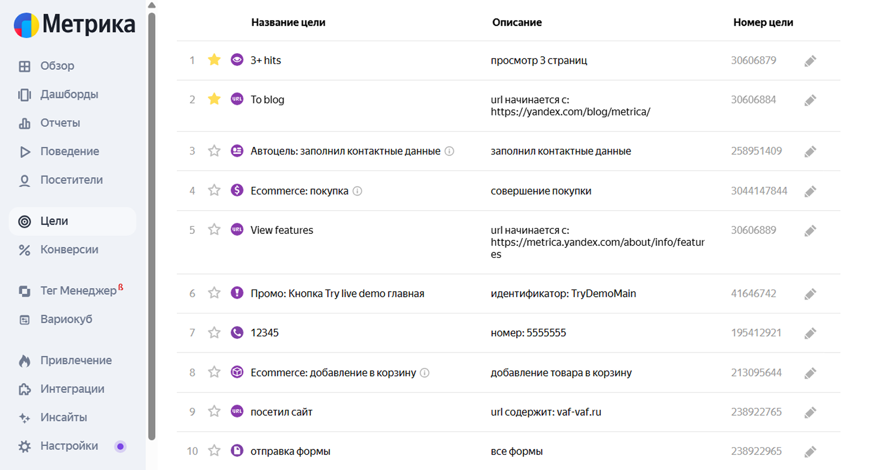The height and width of the screenshot is (470, 872).
Task: Open Настройки in the left menu
Action: coord(69,446)
